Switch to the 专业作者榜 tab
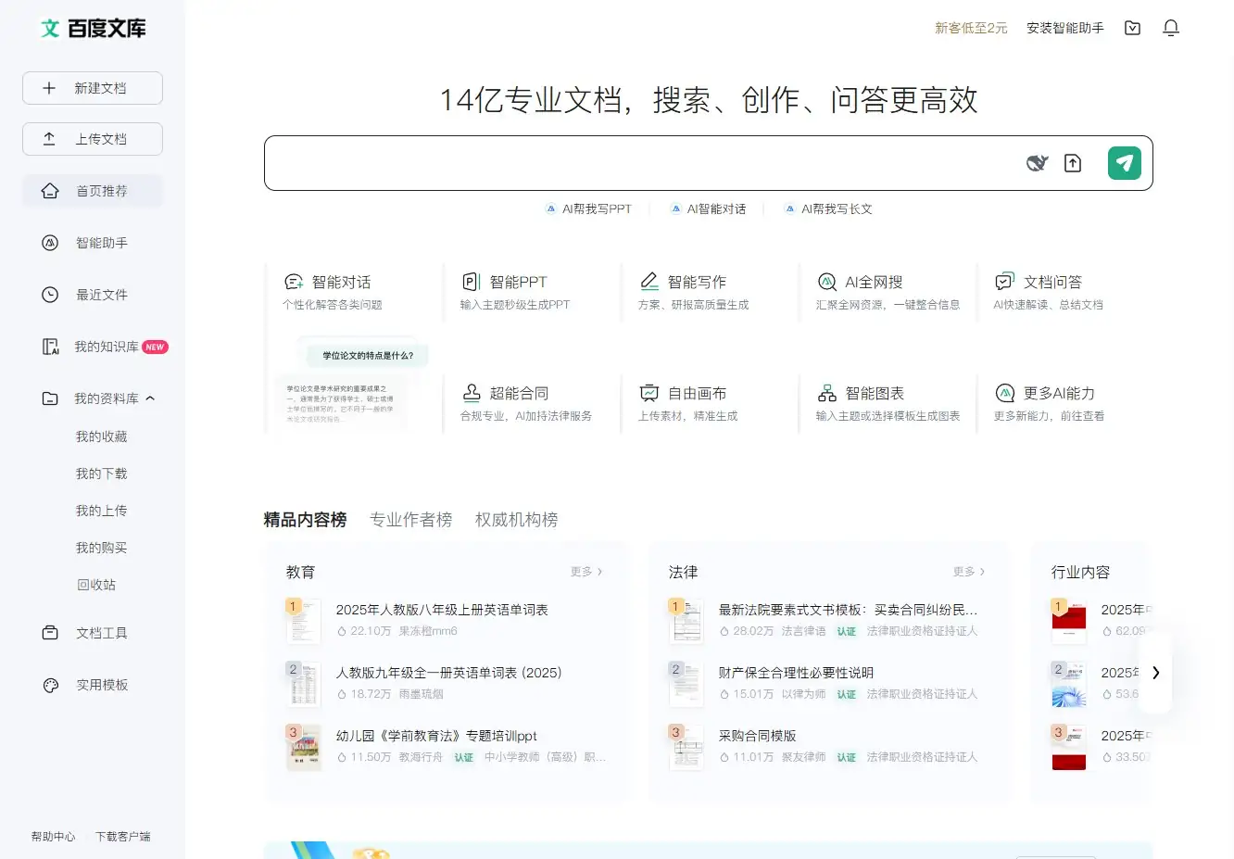This screenshot has height=859, width=1234. [x=410, y=520]
